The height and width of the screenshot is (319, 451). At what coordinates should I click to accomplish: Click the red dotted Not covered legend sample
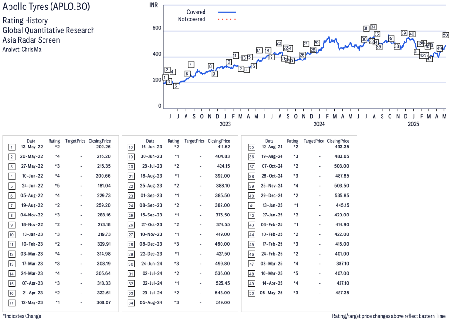pos(227,19)
